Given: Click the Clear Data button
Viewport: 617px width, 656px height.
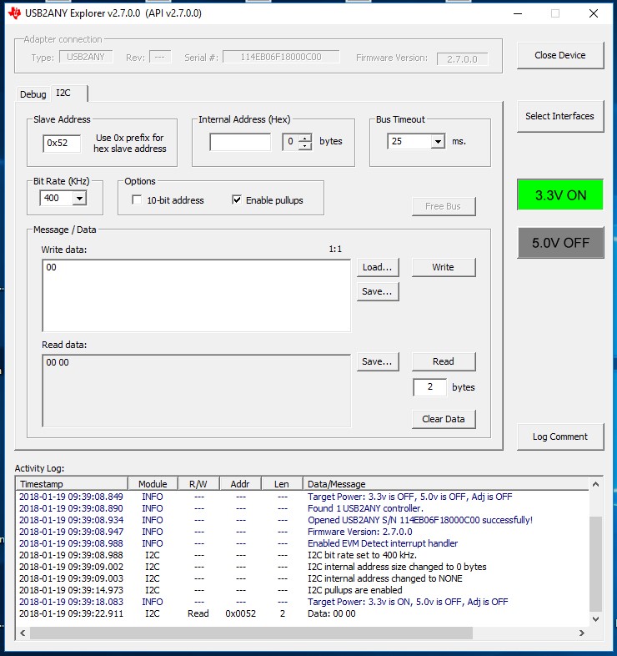Looking at the screenshot, I should tap(444, 419).
